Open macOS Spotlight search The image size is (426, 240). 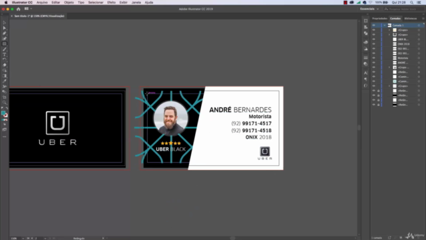411,3
